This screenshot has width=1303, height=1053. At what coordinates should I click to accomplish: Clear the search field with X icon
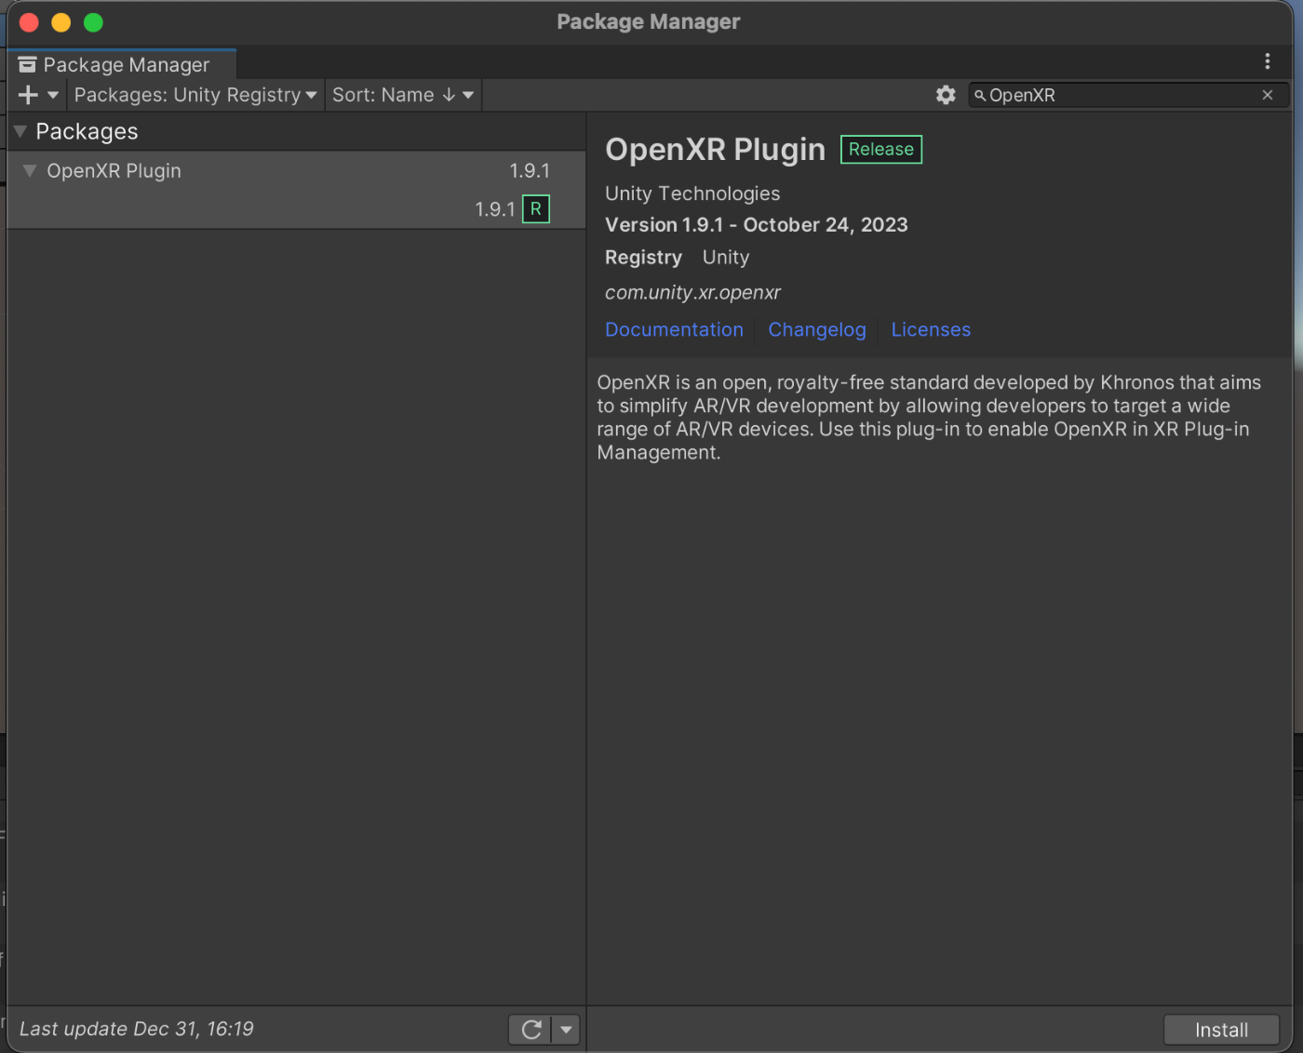(1268, 95)
